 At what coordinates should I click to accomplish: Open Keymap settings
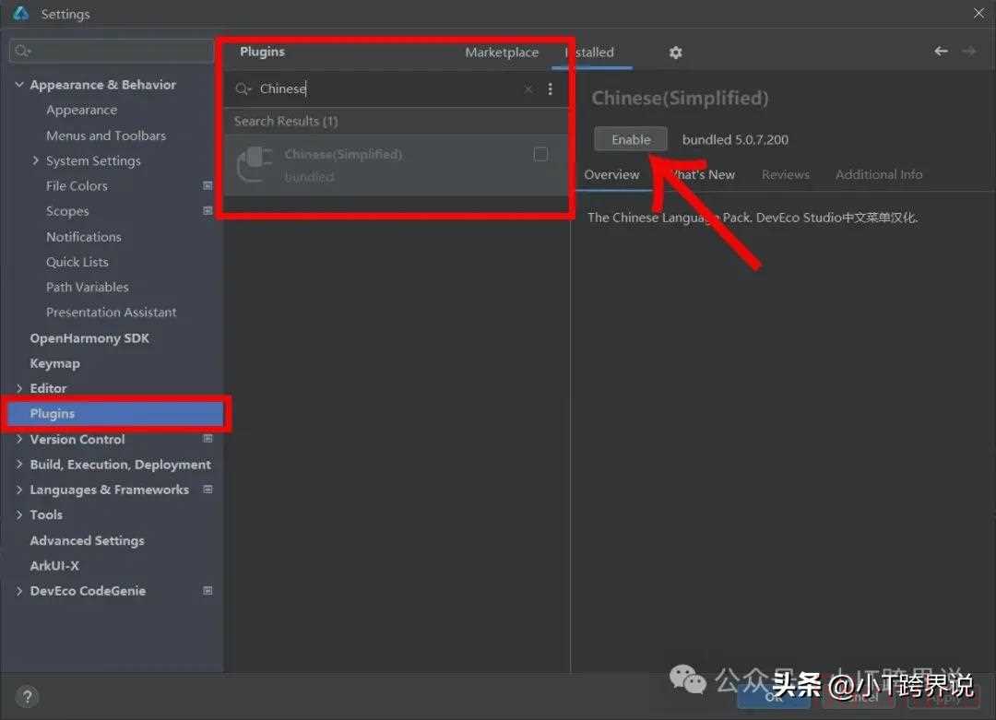point(54,364)
